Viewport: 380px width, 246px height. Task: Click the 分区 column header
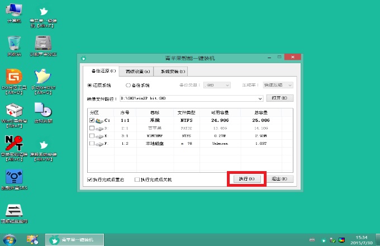click(x=101, y=113)
